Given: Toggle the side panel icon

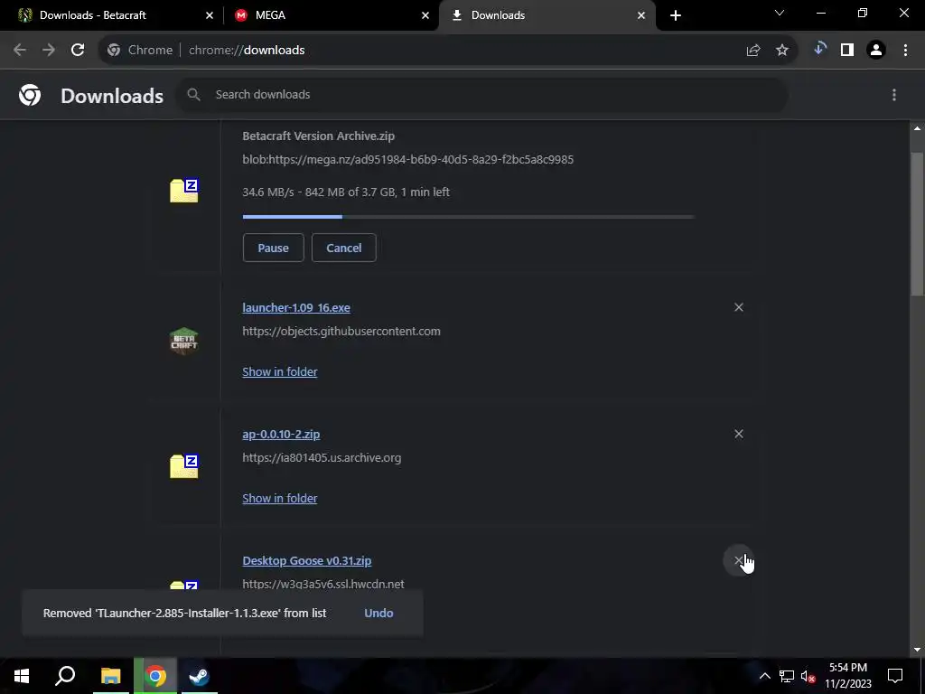Looking at the screenshot, I should tap(847, 51).
